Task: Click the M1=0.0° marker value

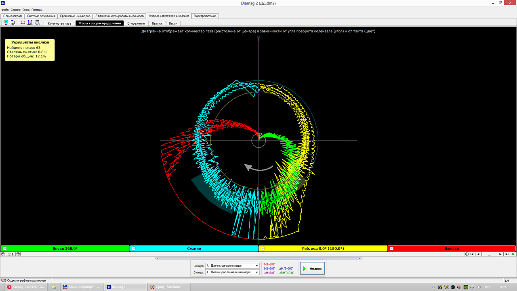Action: click(x=269, y=264)
